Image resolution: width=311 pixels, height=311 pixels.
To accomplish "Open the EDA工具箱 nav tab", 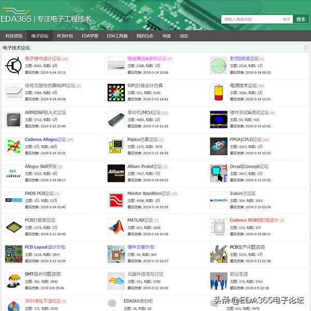I will [117, 36].
